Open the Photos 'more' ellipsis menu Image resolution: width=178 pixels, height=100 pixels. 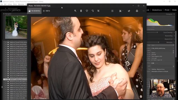[144, 11]
